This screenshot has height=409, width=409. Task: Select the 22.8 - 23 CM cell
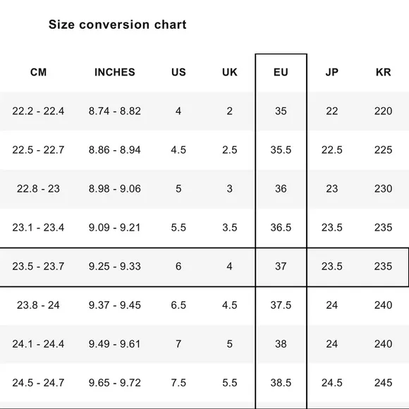(38, 188)
